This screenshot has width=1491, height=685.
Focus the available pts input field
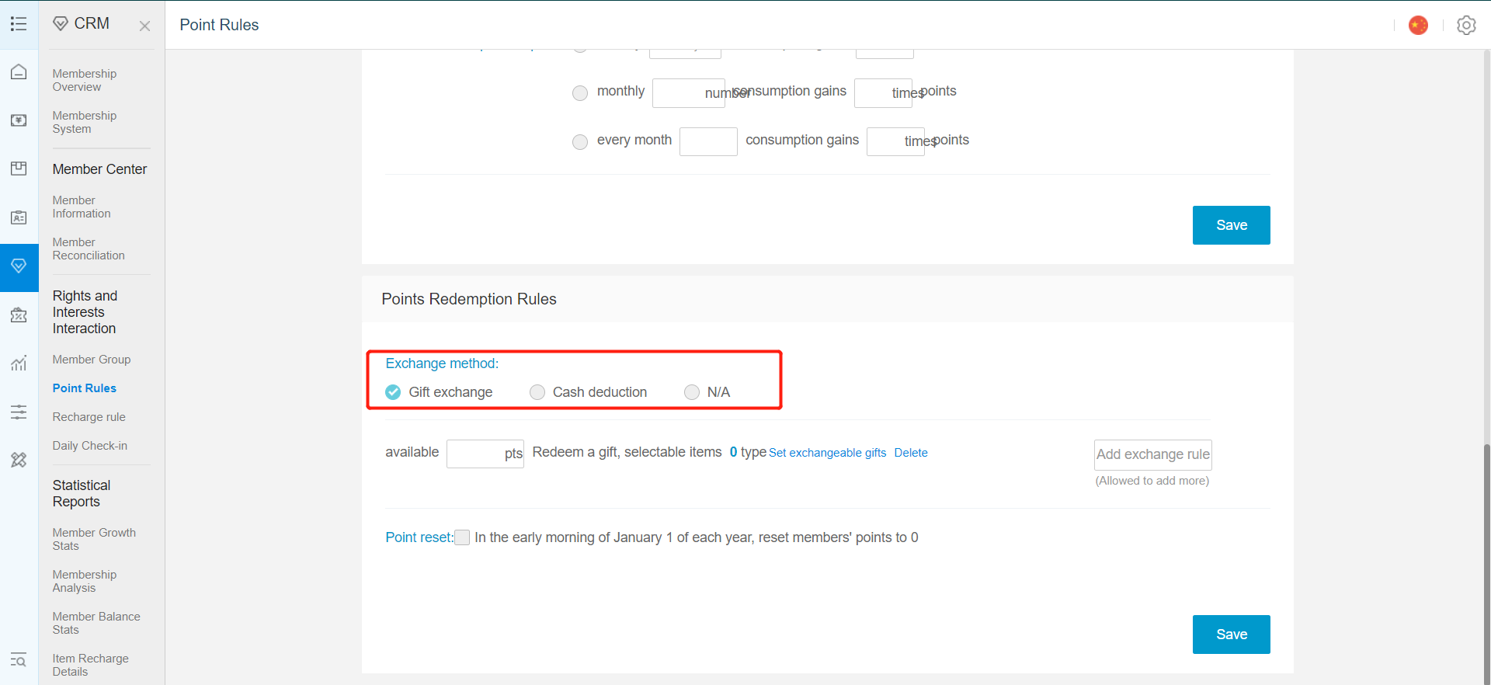[485, 454]
